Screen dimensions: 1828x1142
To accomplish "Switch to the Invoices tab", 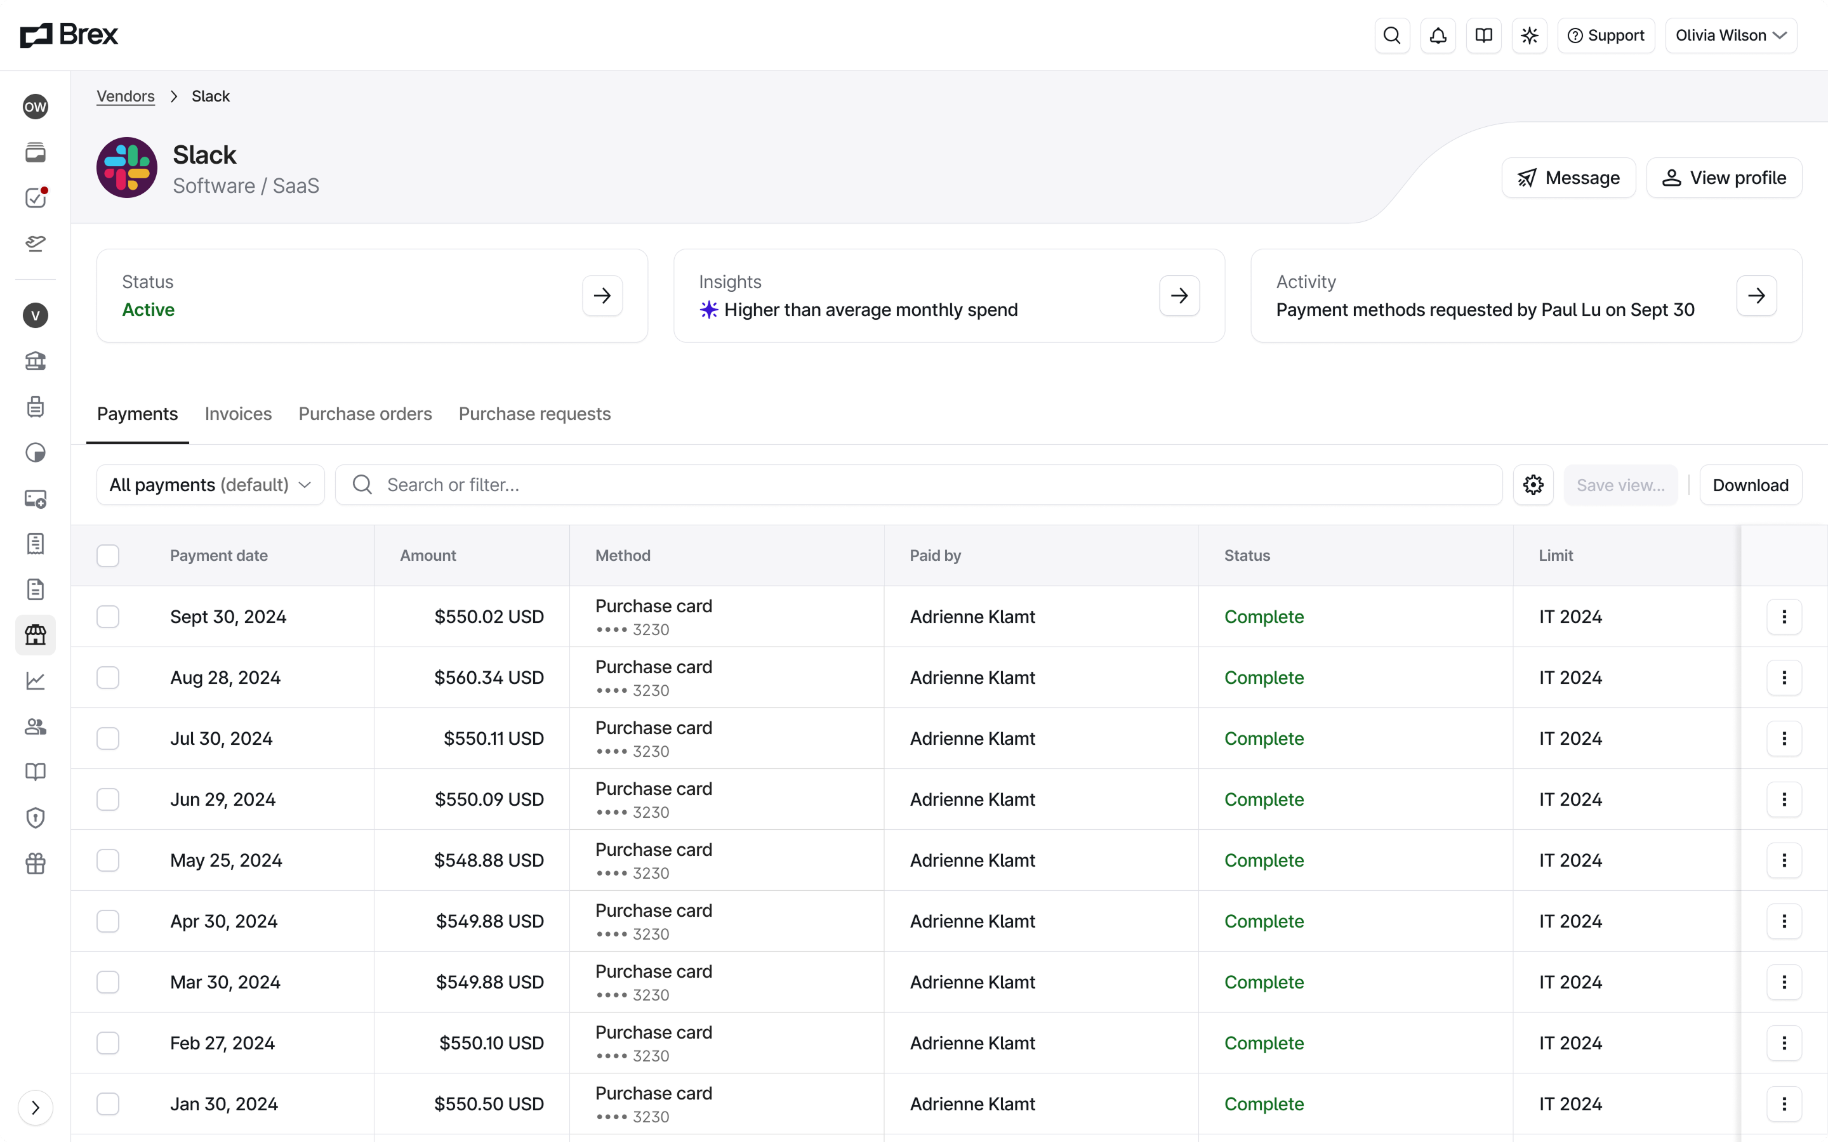I will 238,414.
